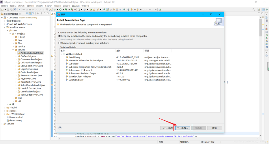Click the Open Perspective icon

(259, 10)
